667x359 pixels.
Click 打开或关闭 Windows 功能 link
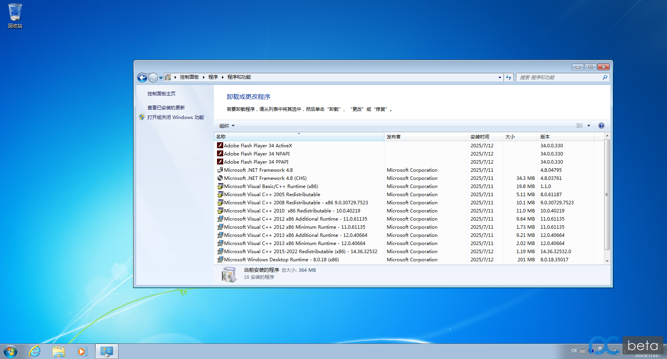point(175,117)
